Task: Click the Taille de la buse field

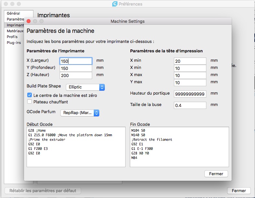Action: (x=190, y=105)
